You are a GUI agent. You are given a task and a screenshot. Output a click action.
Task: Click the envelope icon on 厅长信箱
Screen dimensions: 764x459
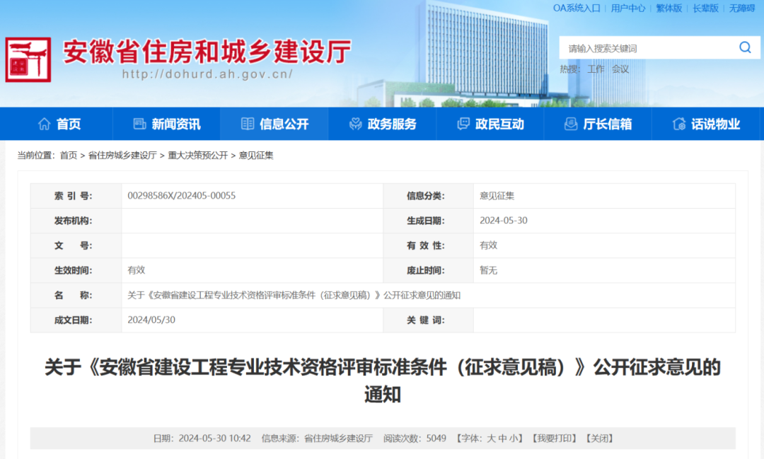click(570, 124)
